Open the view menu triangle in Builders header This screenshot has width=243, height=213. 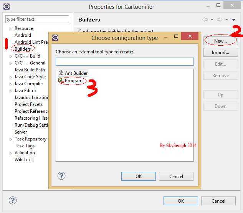(234, 20)
